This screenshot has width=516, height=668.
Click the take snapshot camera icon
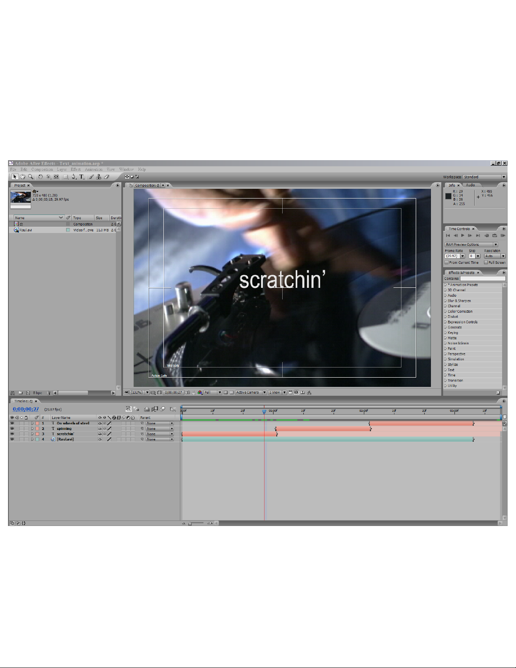[x=187, y=392]
